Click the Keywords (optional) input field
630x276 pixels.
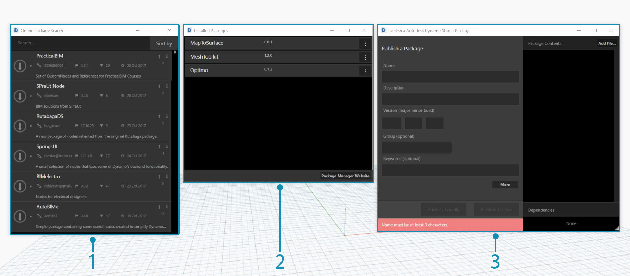[450, 170]
